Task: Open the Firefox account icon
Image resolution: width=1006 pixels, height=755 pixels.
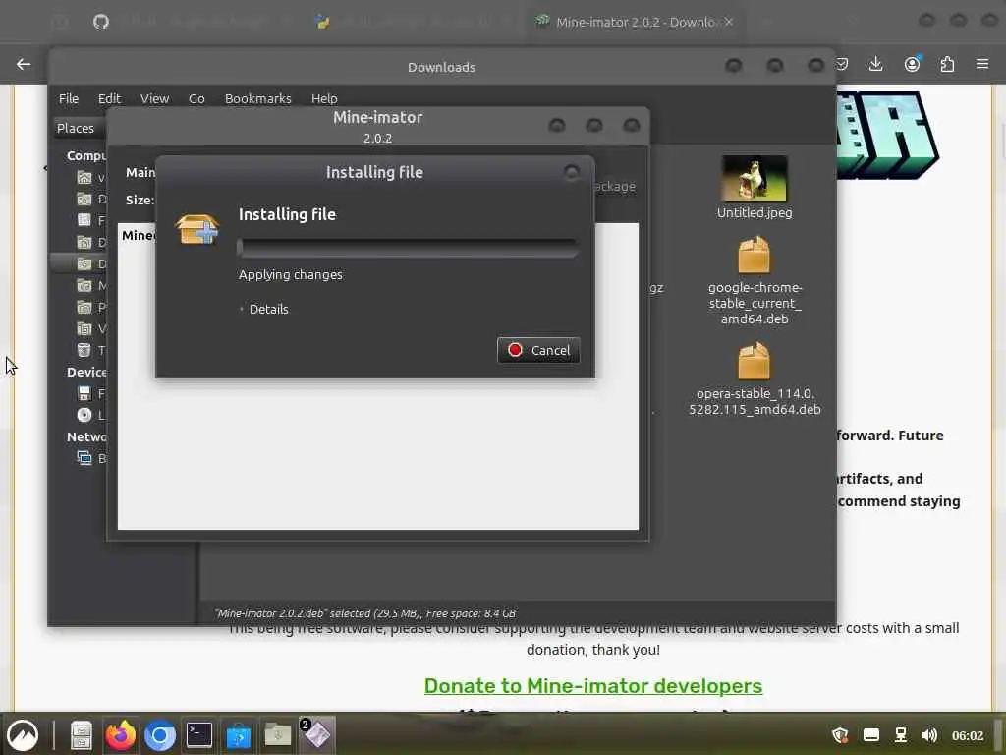Action: (912, 64)
